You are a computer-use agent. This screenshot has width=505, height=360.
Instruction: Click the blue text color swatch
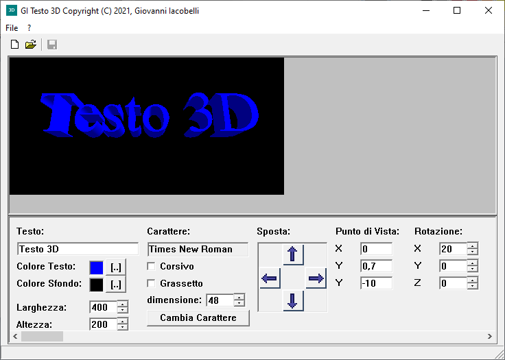tap(96, 267)
